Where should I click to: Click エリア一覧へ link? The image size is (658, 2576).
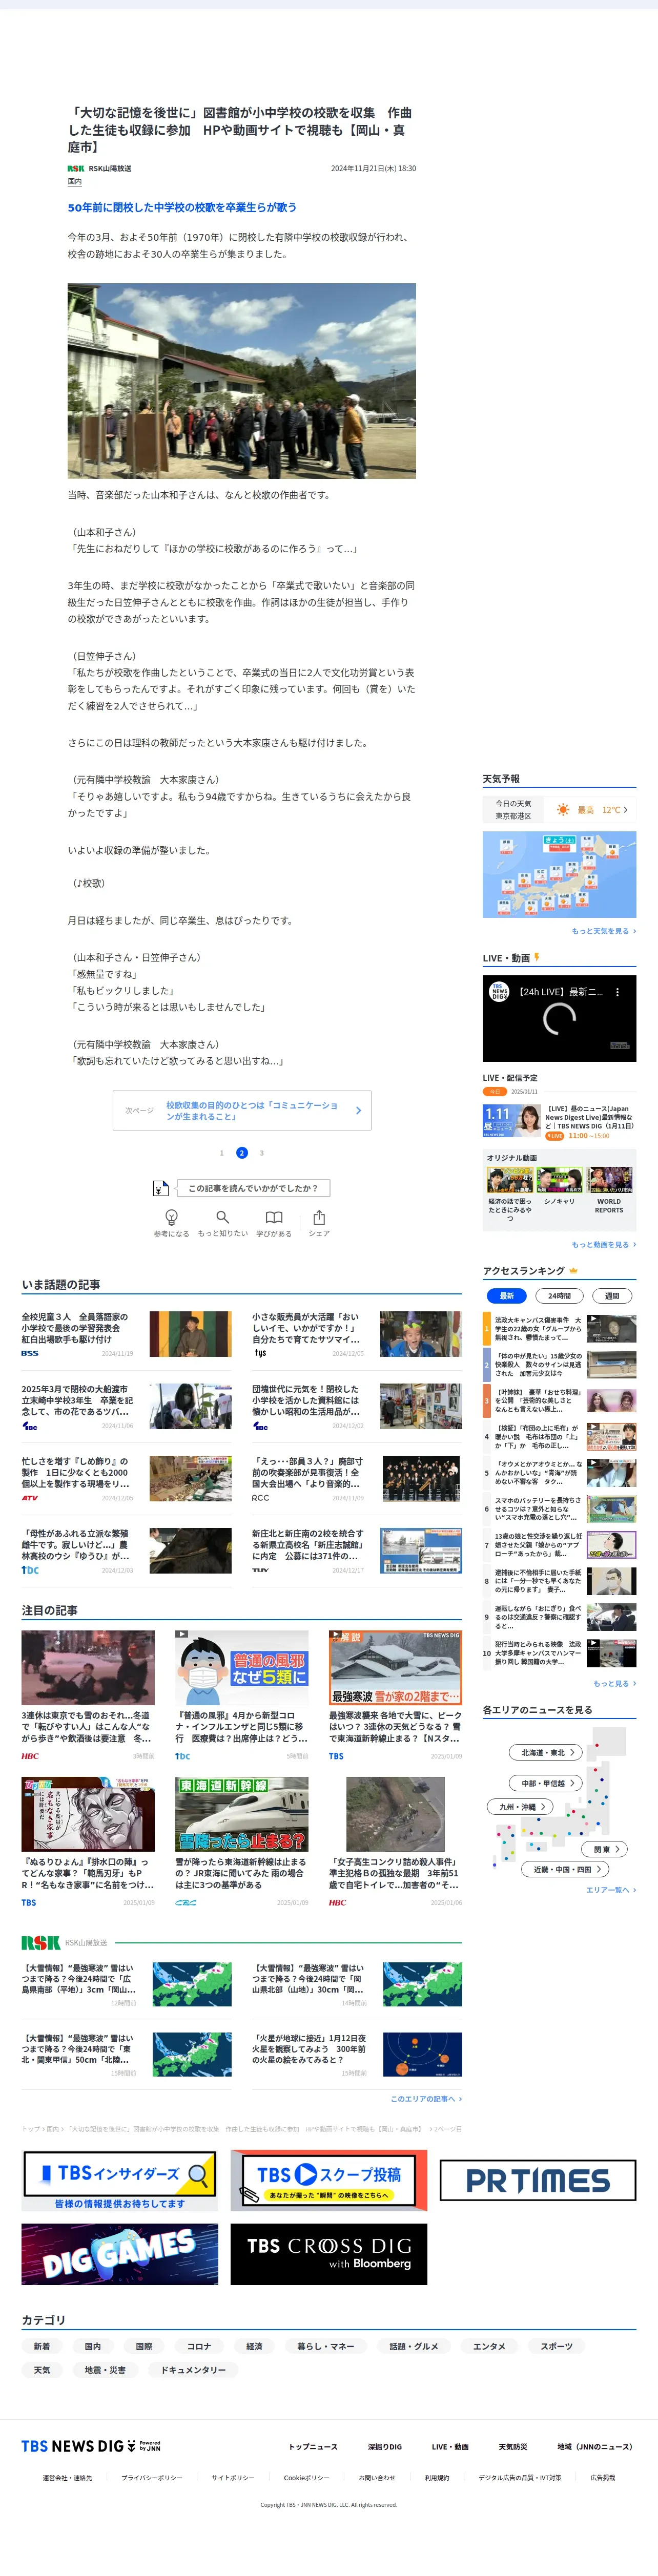610,1890
